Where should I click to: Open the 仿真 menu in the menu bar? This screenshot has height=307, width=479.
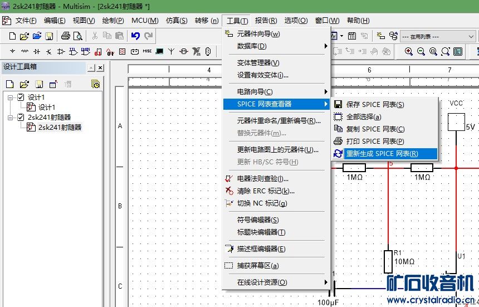coord(176,21)
